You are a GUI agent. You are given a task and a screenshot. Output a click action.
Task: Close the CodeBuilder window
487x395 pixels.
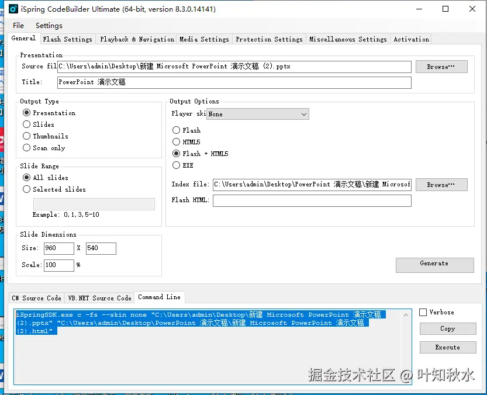point(472,9)
